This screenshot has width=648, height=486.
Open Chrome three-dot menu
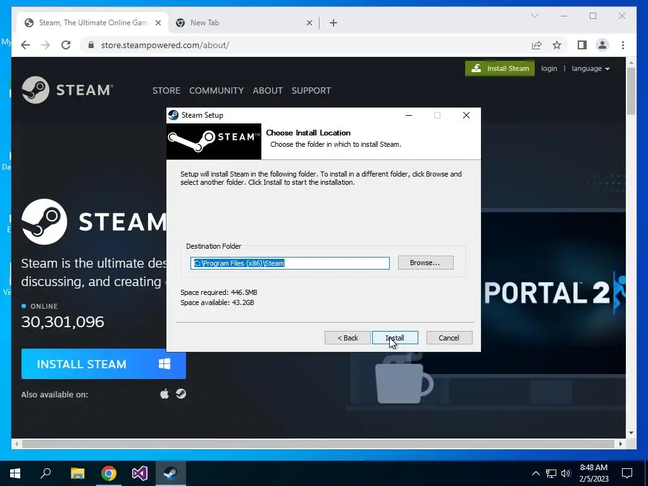[x=623, y=45]
